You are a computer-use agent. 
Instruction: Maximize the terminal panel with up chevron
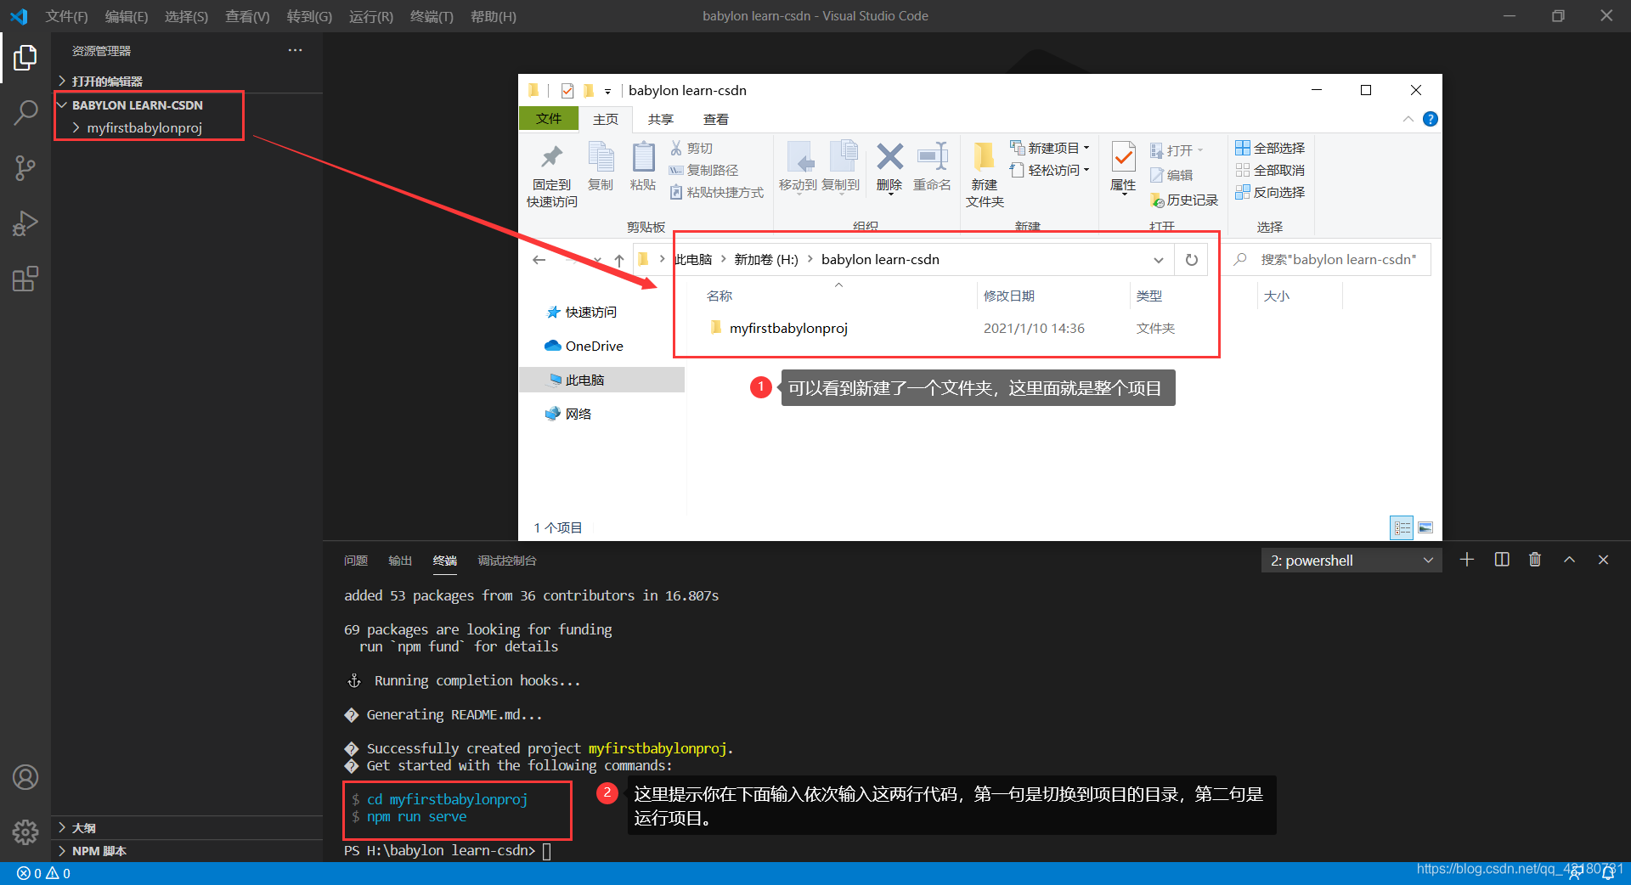(1570, 560)
